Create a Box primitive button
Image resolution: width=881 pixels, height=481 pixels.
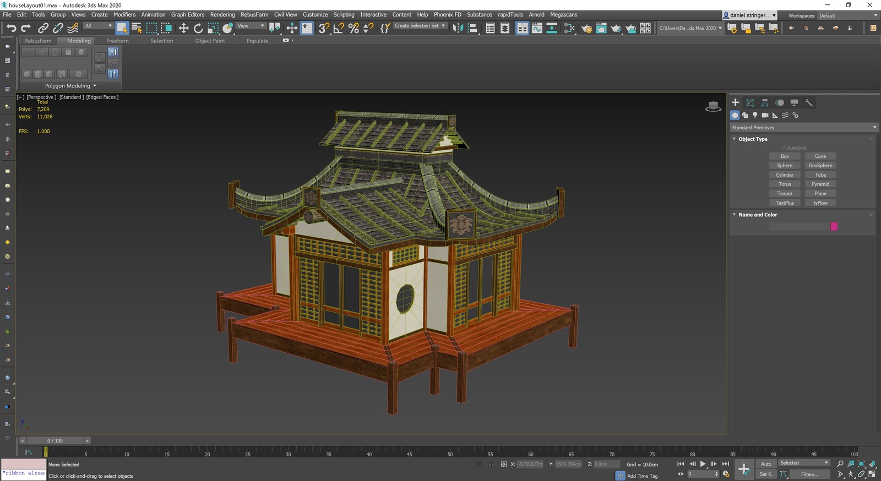point(785,156)
